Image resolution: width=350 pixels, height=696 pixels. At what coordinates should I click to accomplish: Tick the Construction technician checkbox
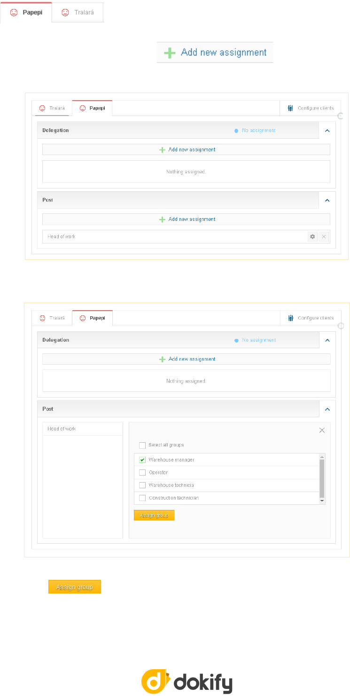[142, 498]
